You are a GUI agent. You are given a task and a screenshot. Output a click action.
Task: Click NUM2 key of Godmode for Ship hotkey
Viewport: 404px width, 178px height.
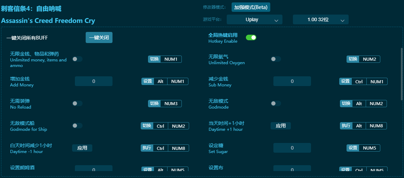click(179, 126)
